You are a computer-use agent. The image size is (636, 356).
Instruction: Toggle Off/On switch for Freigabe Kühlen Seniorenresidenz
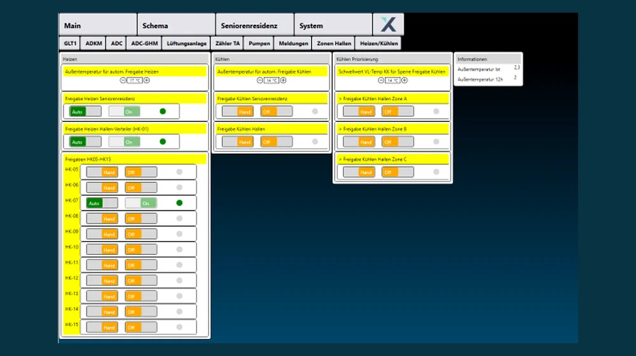coord(276,111)
